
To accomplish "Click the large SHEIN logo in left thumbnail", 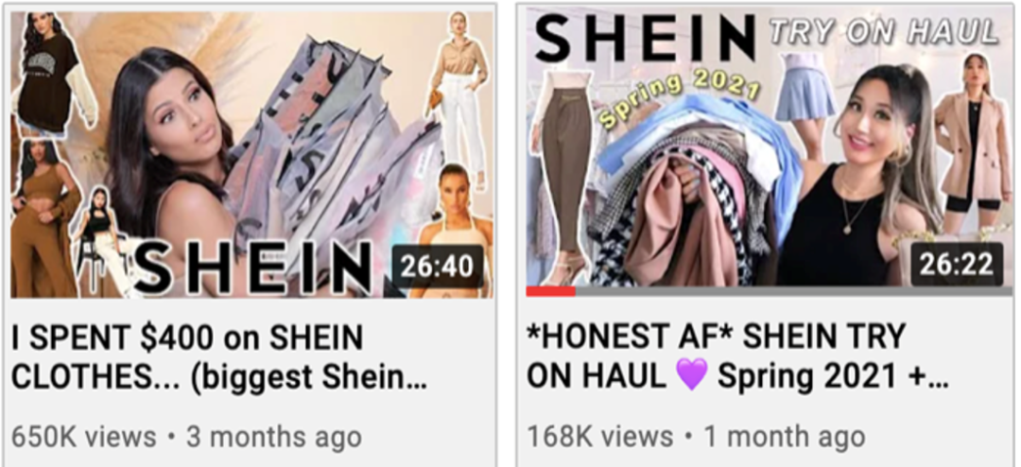I will [x=252, y=267].
